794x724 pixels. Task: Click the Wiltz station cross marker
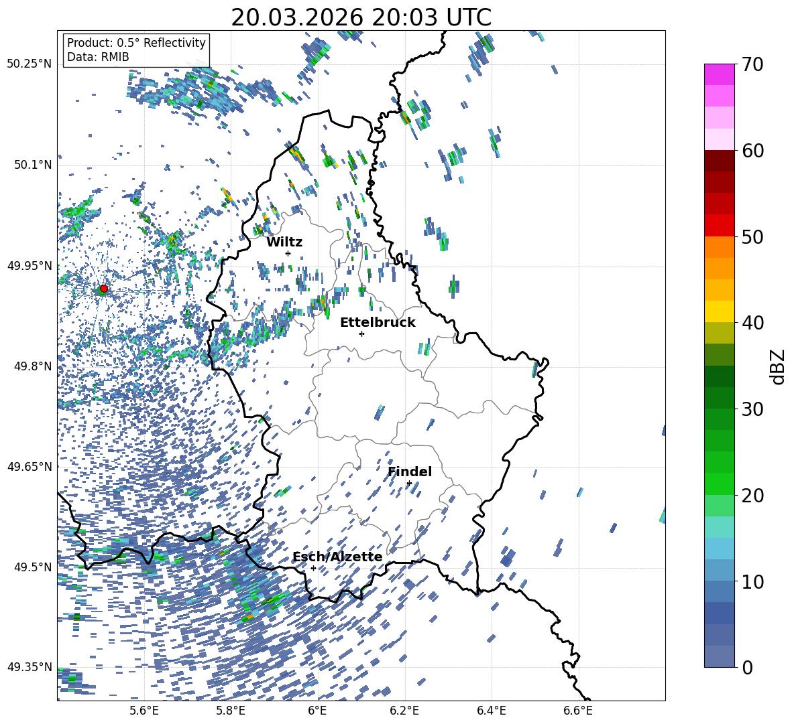pos(288,253)
